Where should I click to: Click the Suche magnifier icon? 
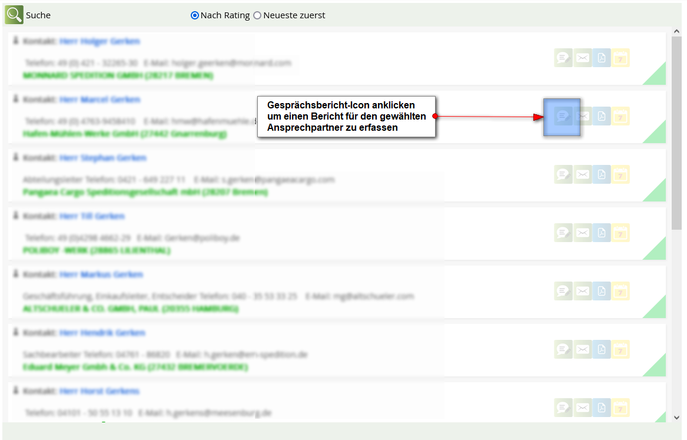click(14, 15)
